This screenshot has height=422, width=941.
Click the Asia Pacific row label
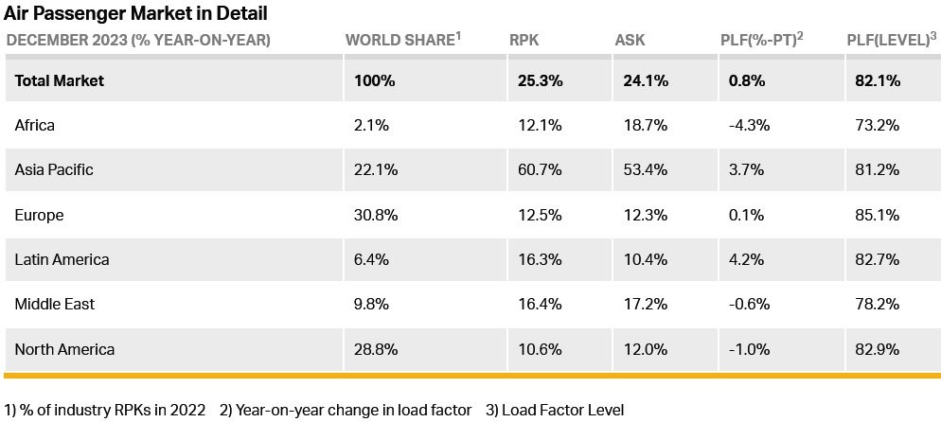(54, 169)
